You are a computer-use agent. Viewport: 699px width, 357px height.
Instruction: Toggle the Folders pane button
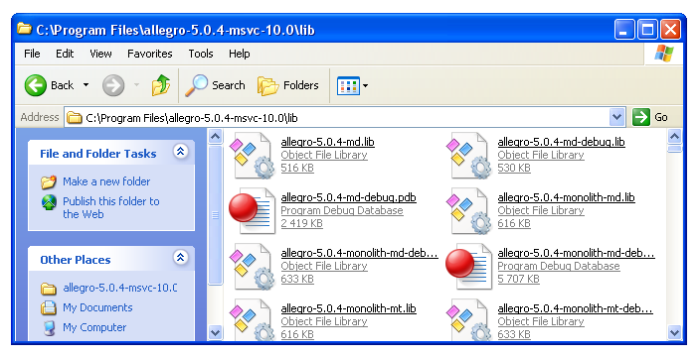[288, 85]
